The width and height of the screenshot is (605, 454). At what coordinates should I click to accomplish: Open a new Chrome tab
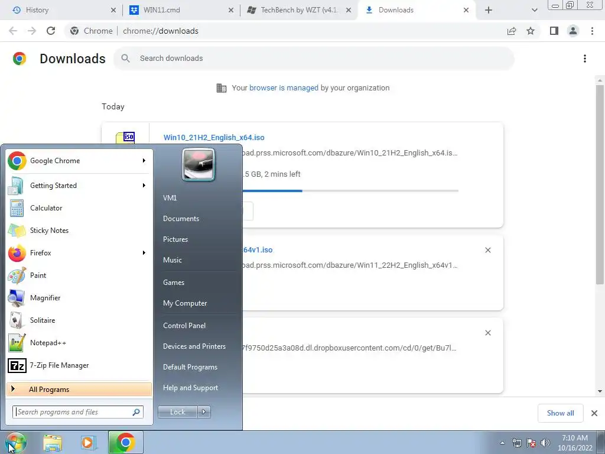(489, 10)
